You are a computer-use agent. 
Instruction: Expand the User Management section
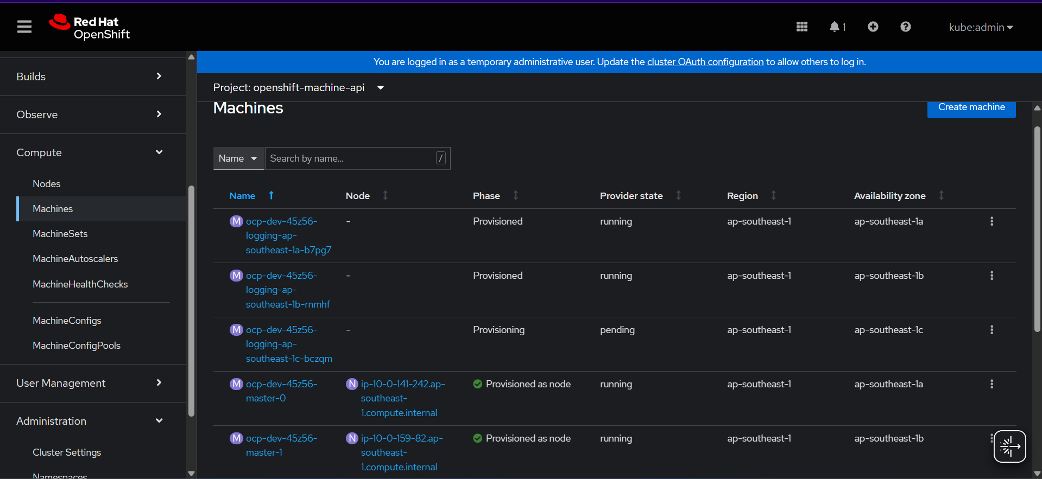tap(93, 383)
